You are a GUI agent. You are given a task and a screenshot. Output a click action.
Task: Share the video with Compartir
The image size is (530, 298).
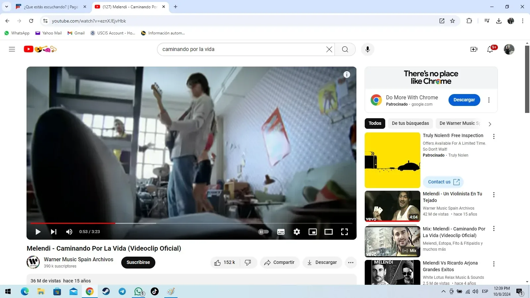point(280,263)
